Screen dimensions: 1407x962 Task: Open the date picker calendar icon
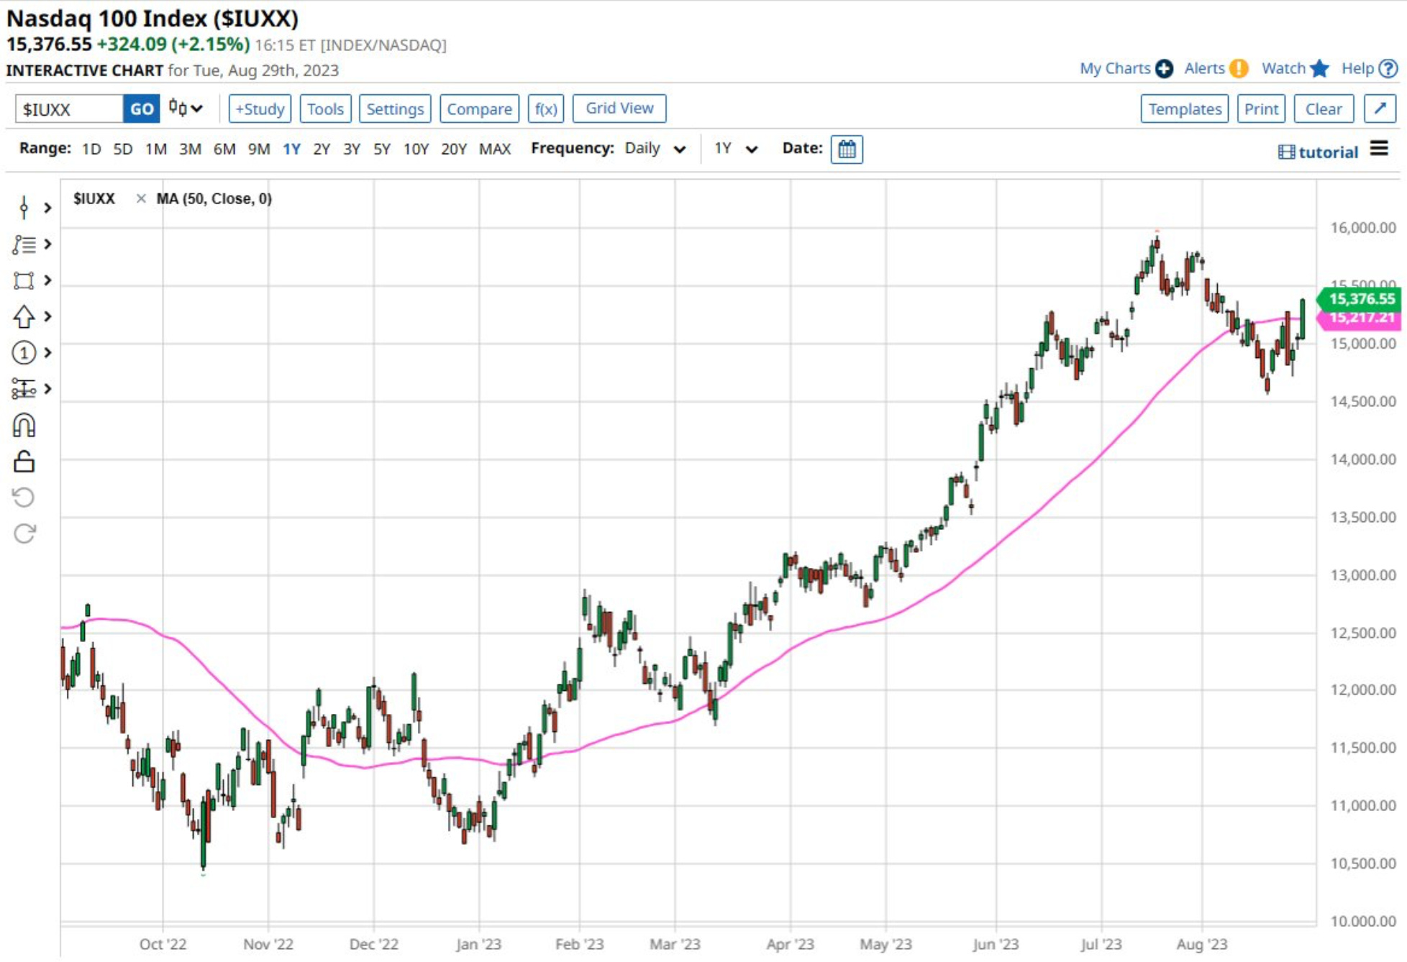(847, 150)
